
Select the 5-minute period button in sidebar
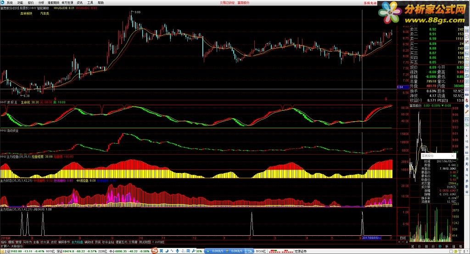coord(467,136)
